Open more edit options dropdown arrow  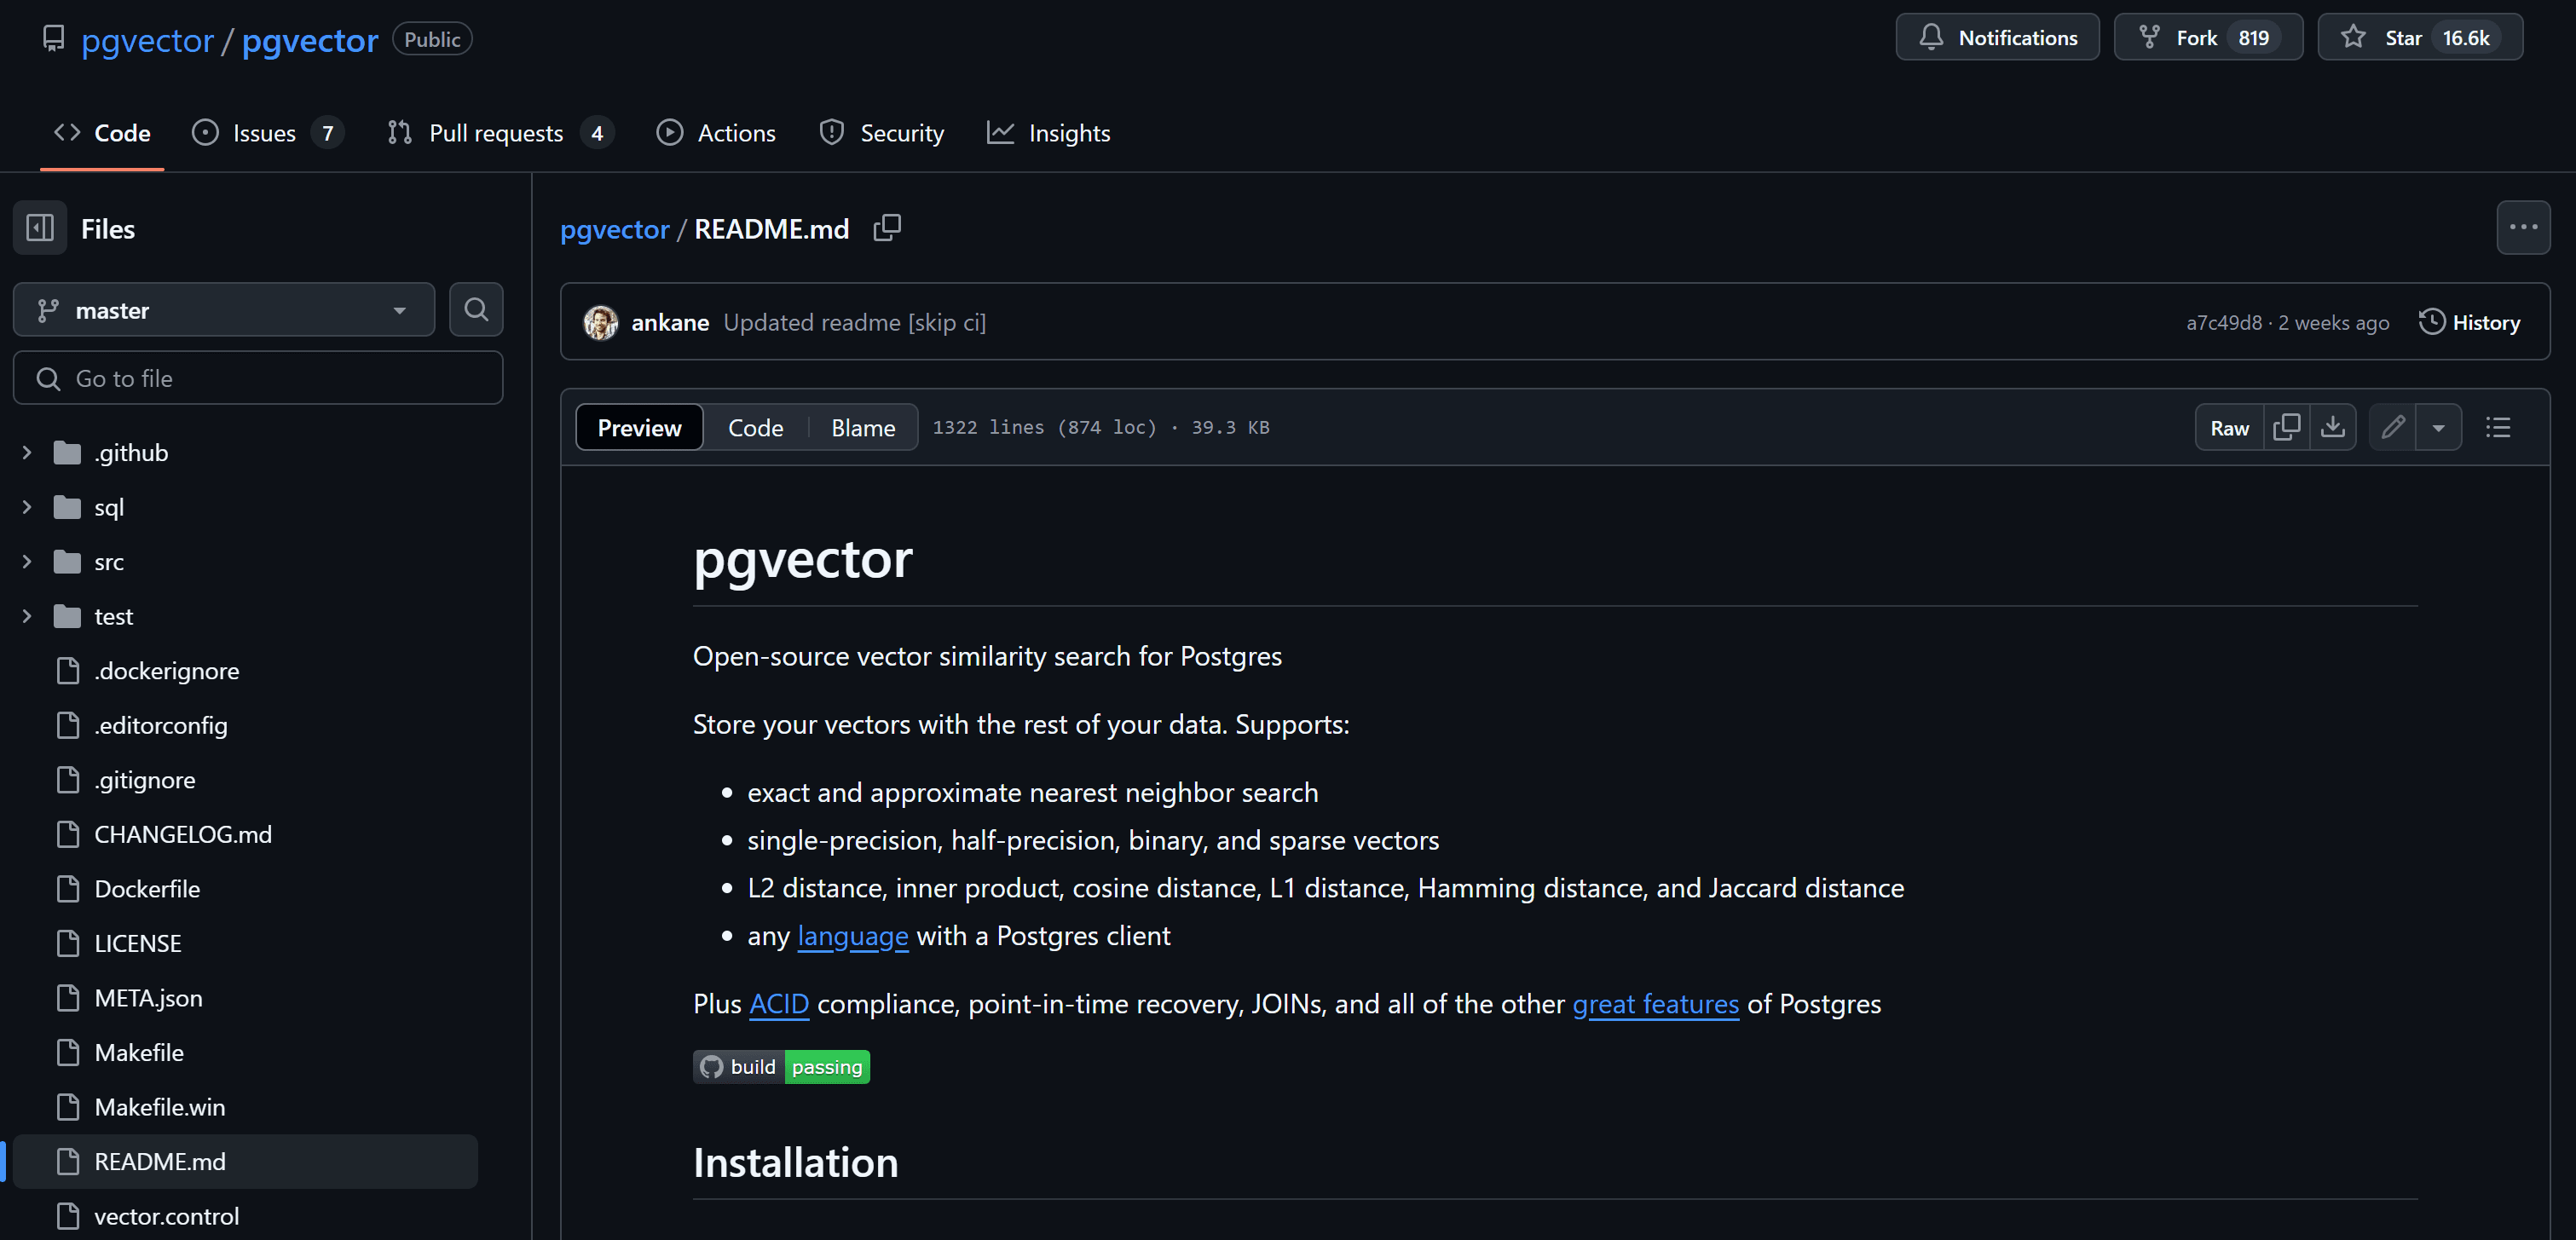tap(2438, 428)
